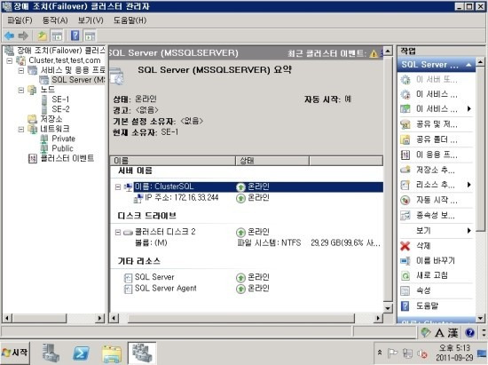Select the SQL Server Agent resource row
This screenshot has width=488, height=365.
[x=165, y=289]
